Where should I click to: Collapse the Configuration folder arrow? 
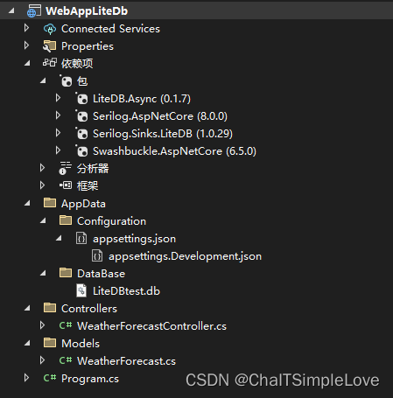tap(43, 220)
